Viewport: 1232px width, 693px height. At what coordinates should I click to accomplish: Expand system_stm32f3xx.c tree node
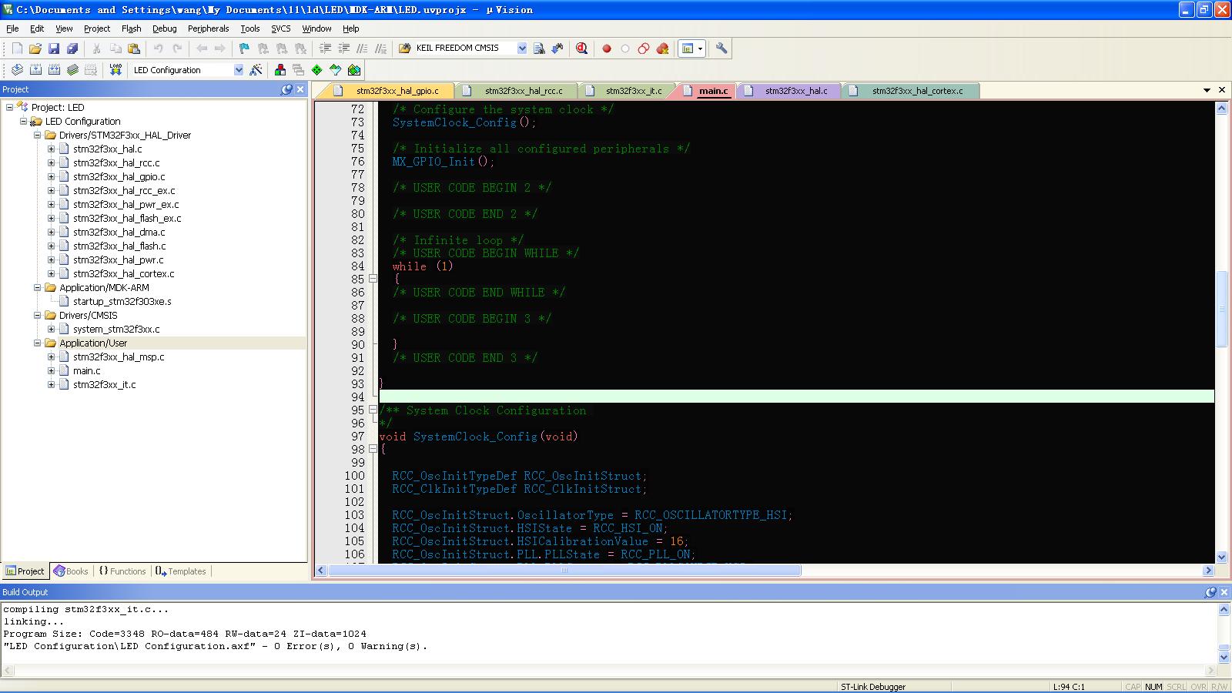pyautogui.click(x=51, y=329)
